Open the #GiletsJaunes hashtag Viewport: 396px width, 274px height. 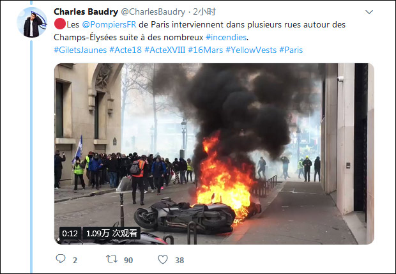click(80, 50)
